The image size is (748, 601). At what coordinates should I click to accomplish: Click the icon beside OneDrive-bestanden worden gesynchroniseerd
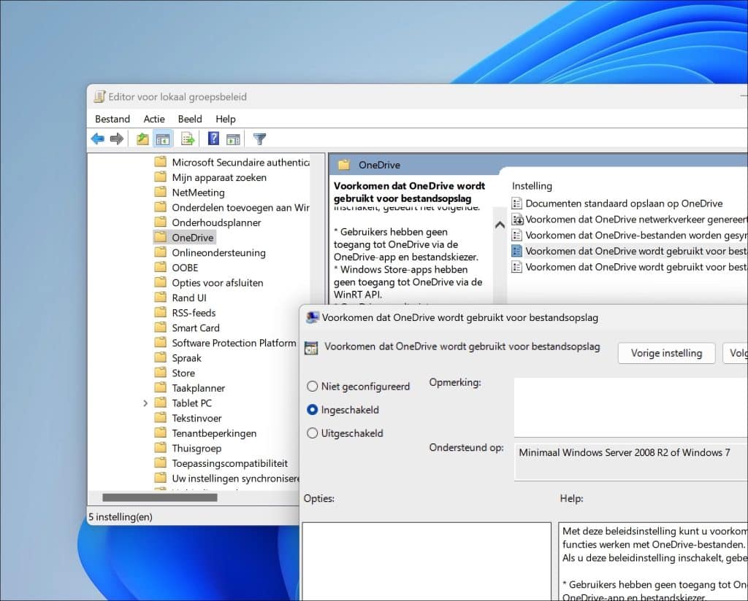(x=516, y=236)
